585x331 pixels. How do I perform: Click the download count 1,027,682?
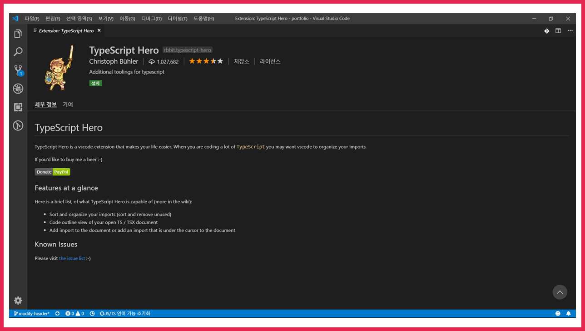point(164,62)
